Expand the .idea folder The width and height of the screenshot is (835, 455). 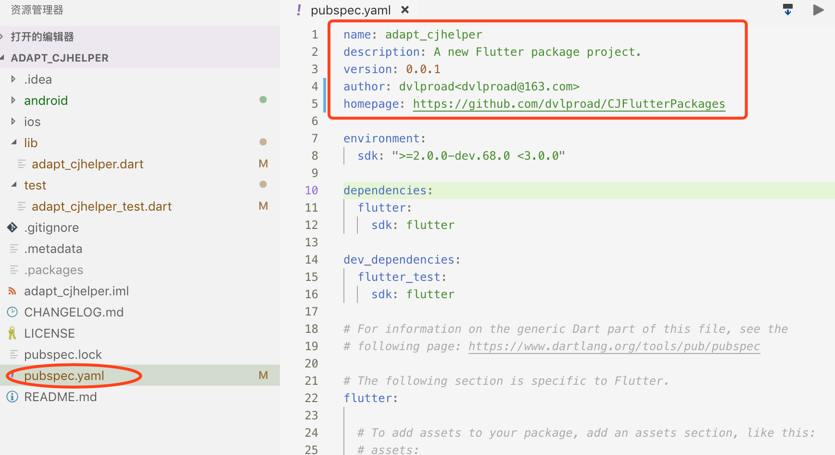pyautogui.click(x=13, y=79)
